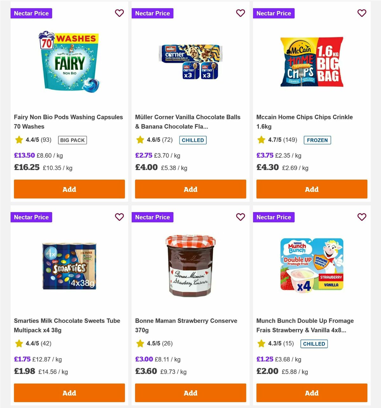Click the star icon beside McCain's 4.7/5 rating
This screenshot has height=408, width=381.
click(x=261, y=140)
